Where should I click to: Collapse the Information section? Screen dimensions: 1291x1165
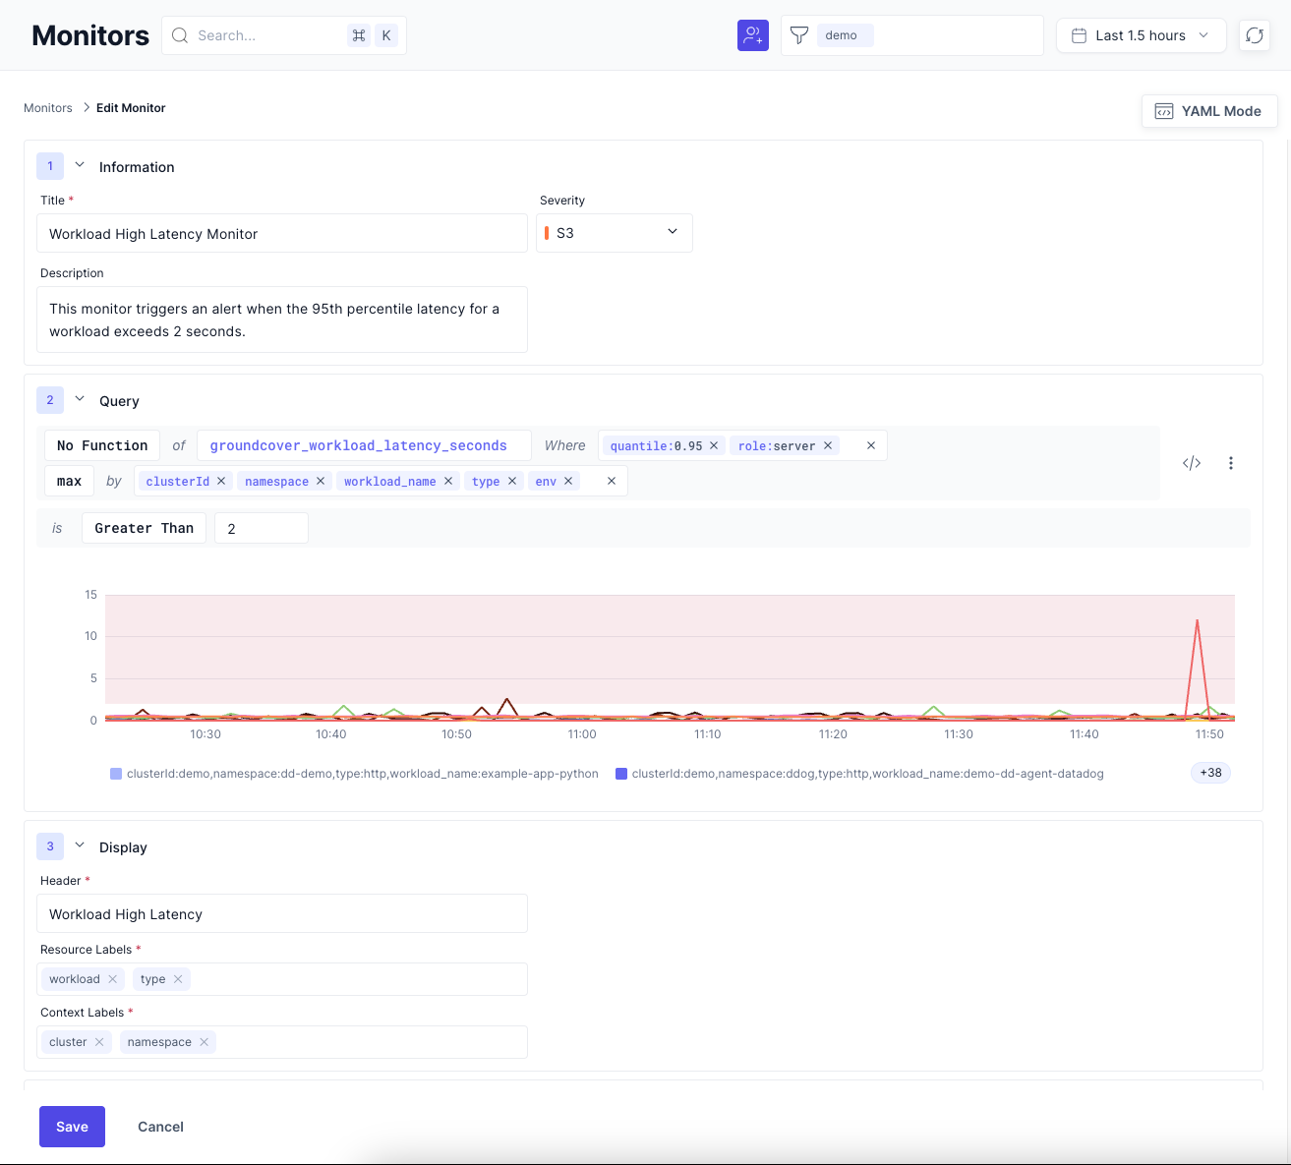[x=80, y=166]
